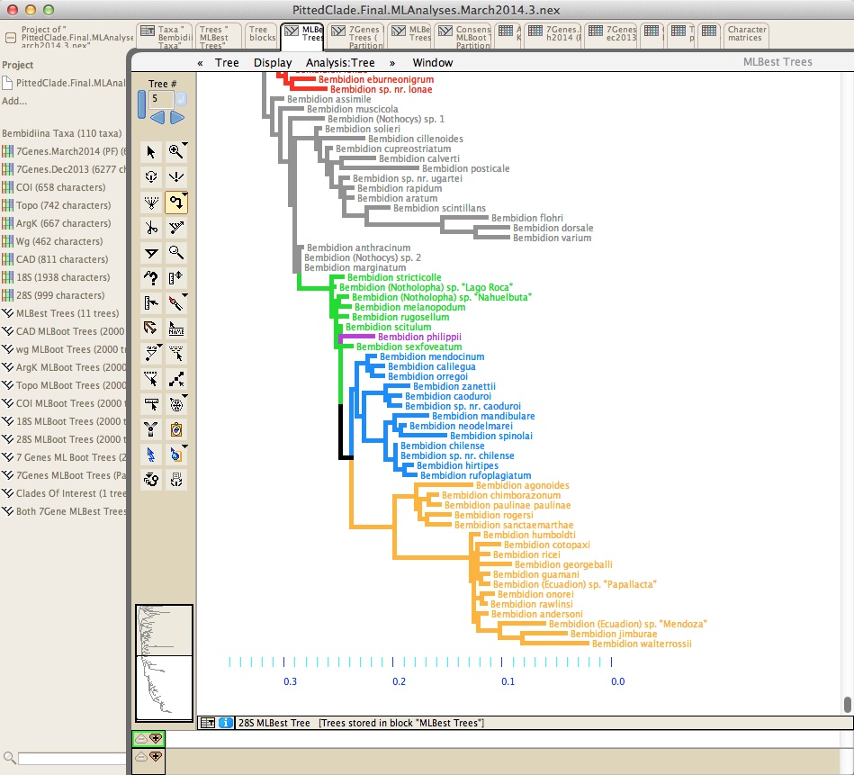Viewport: 854px width, 775px height.
Task: Switch to the Character matrices tab
Action: click(x=746, y=35)
